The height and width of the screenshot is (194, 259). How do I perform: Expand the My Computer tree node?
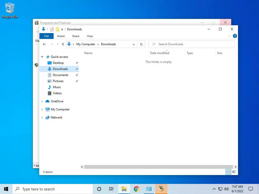click(x=42, y=109)
